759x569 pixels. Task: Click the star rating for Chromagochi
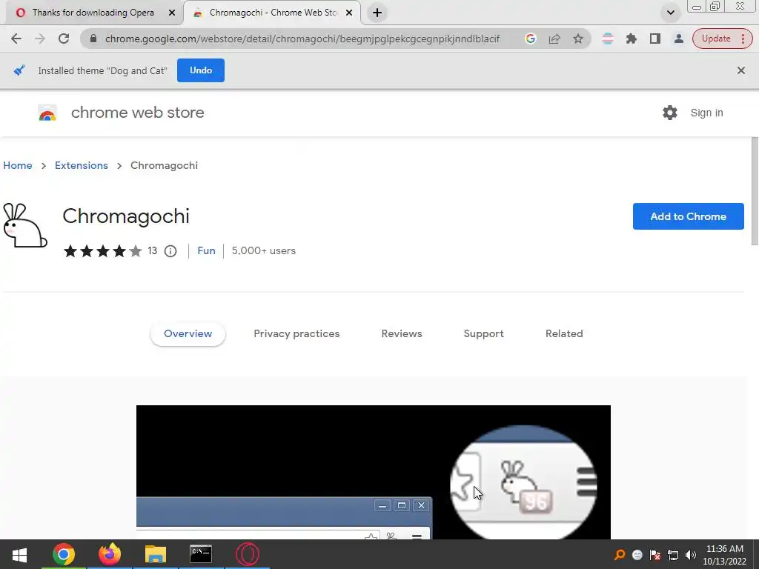tap(102, 251)
